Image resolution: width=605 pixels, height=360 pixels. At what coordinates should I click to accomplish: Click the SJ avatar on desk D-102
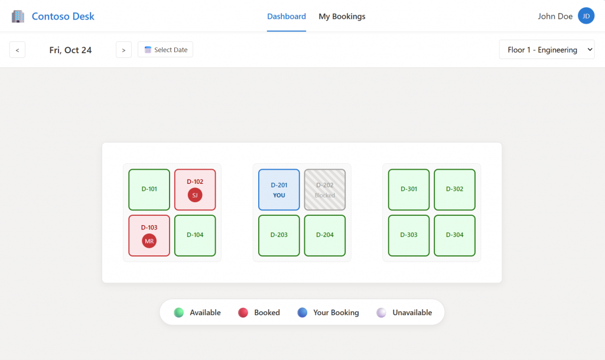pyautogui.click(x=195, y=195)
